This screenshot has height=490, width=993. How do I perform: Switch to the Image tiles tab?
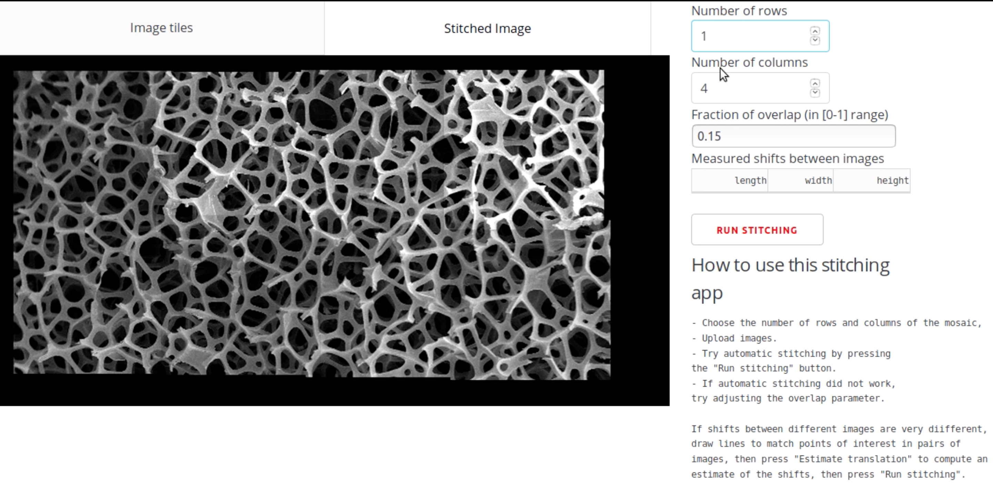pyautogui.click(x=161, y=28)
